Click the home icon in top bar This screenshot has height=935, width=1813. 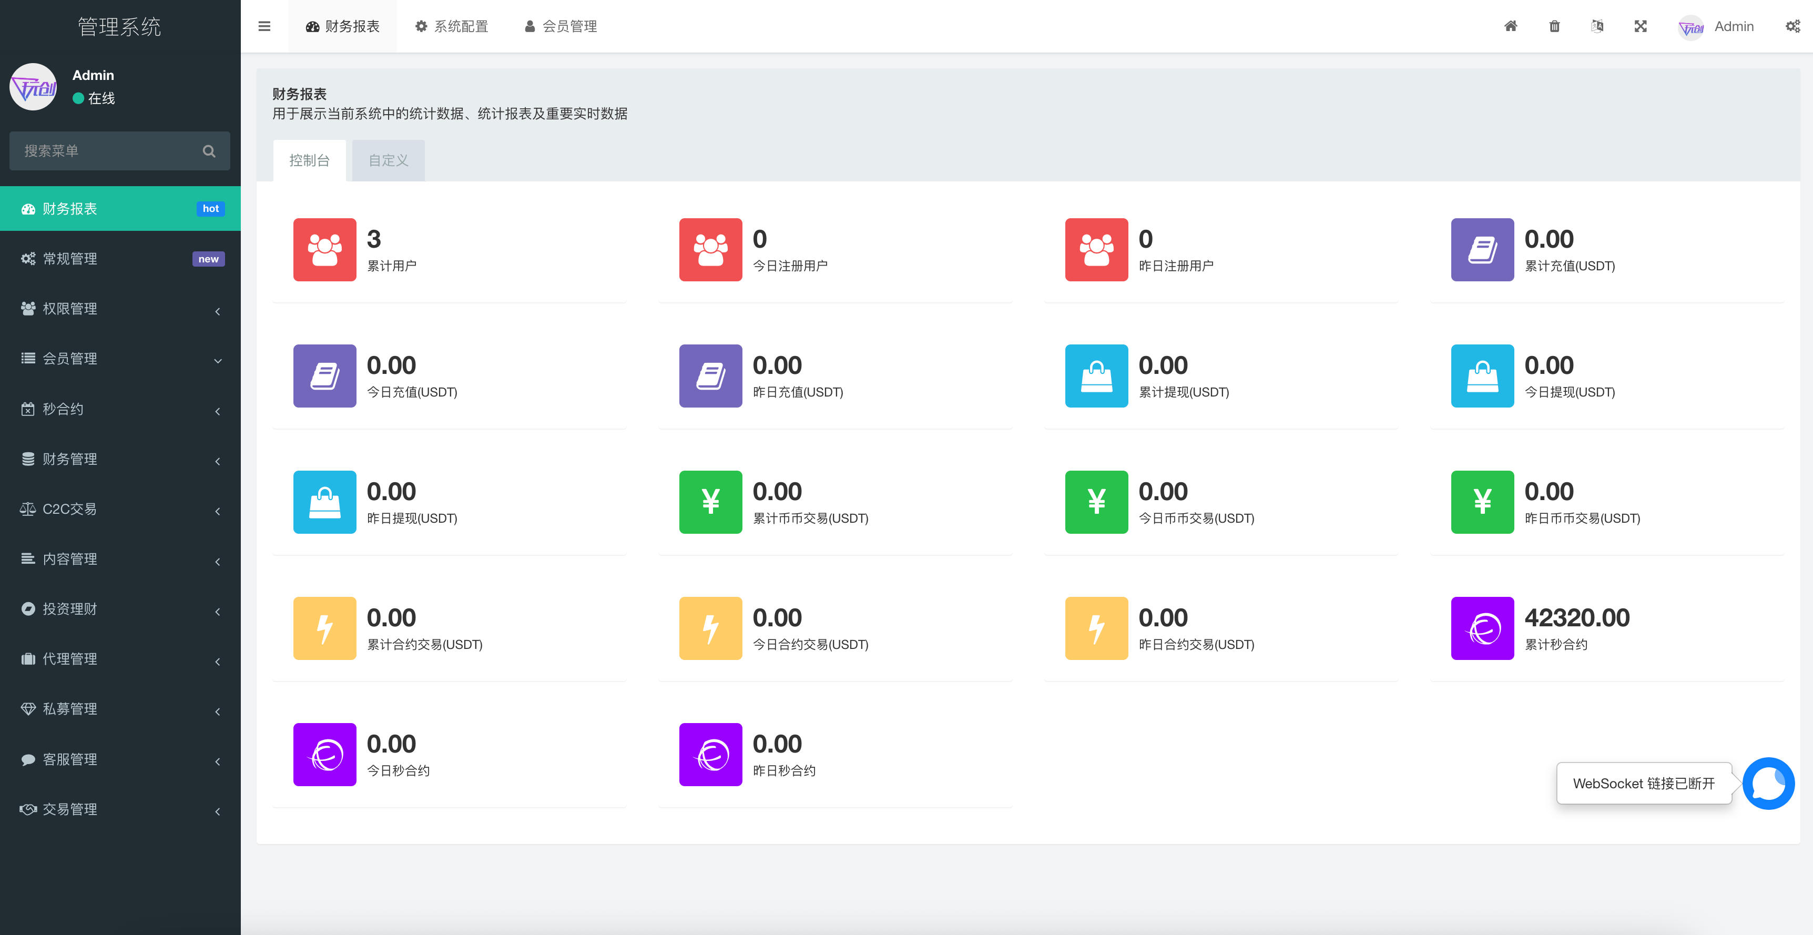tap(1510, 26)
